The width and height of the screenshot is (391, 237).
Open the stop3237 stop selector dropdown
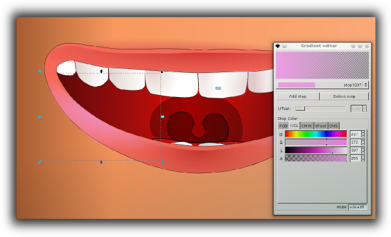pos(322,85)
